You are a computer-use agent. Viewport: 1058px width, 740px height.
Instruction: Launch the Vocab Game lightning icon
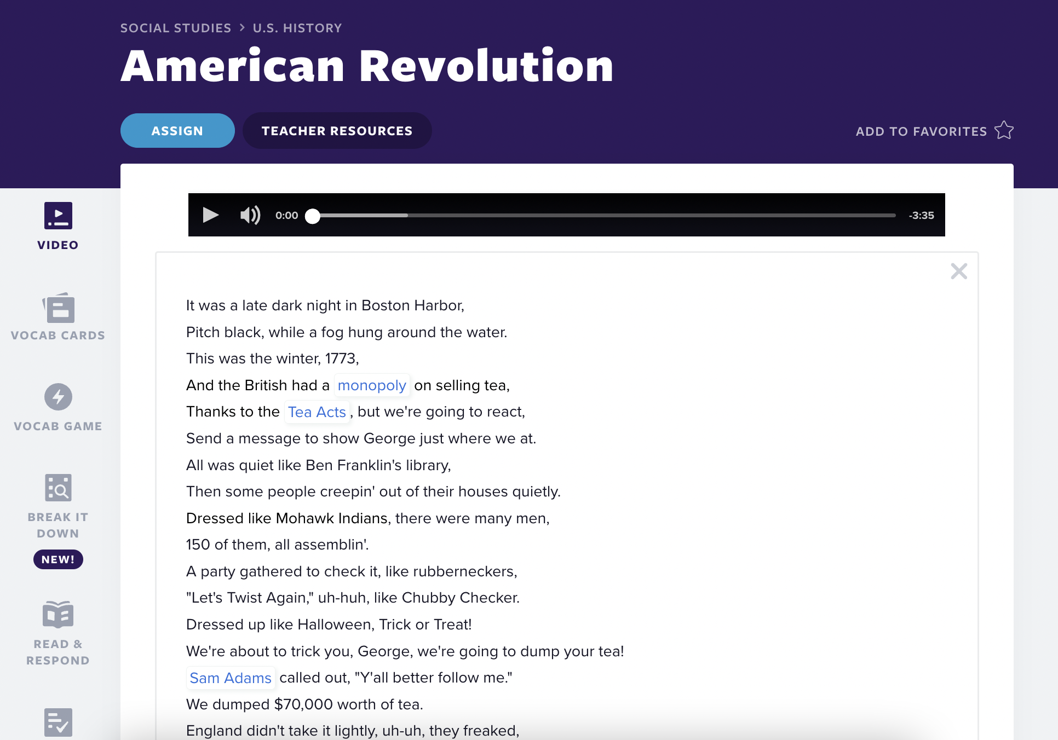[58, 397]
